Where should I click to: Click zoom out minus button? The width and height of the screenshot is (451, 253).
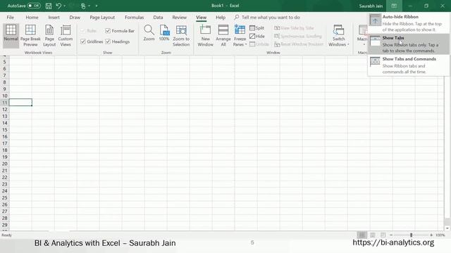pos(391,235)
